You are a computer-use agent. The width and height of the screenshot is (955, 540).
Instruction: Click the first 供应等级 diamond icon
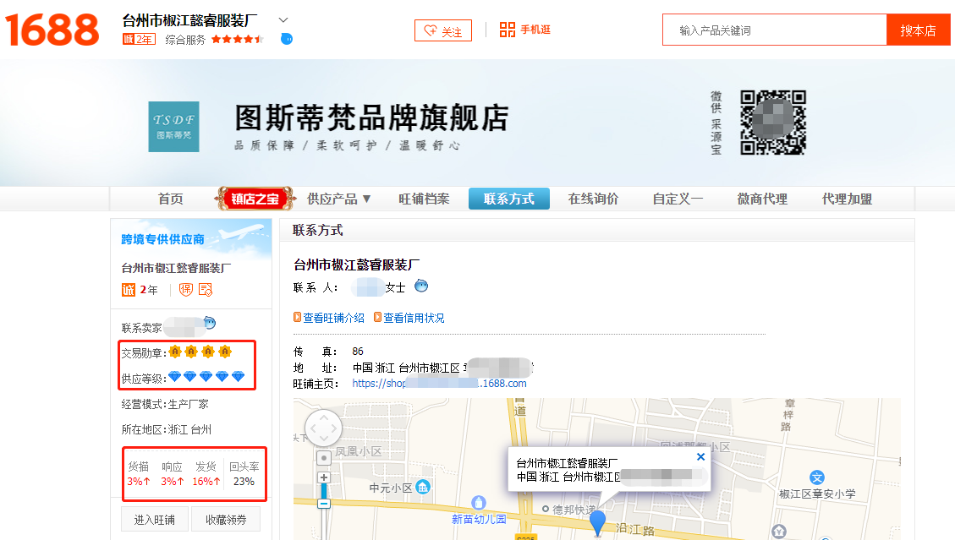[175, 376]
